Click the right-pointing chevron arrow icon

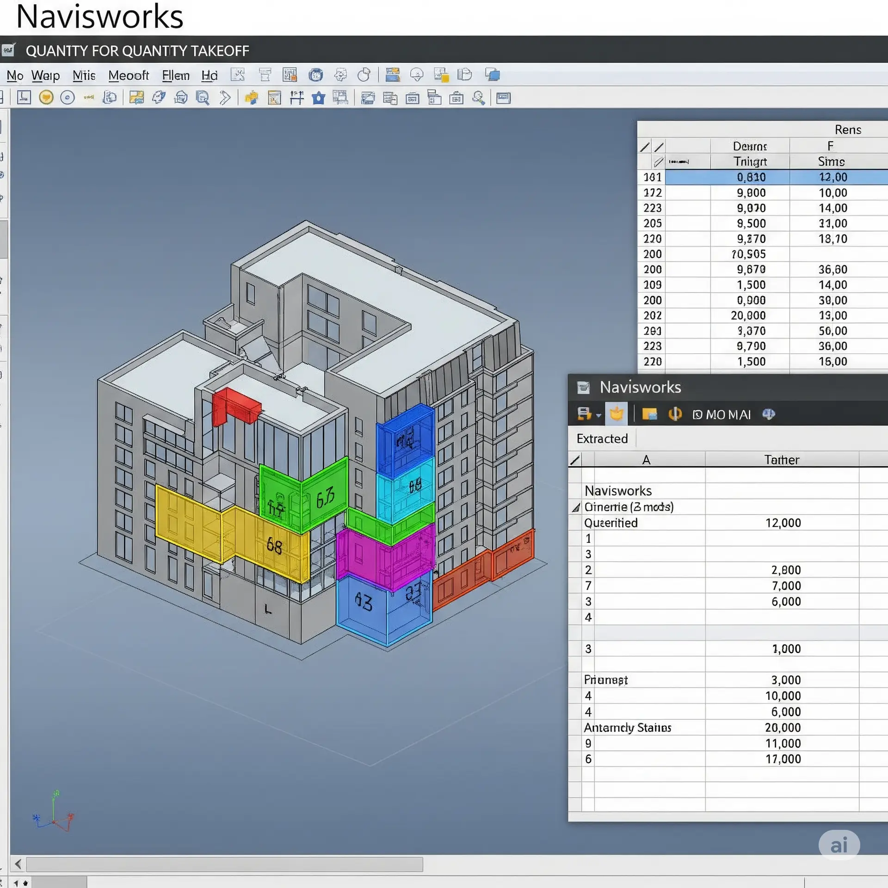pyautogui.click(x=225, y=98)
